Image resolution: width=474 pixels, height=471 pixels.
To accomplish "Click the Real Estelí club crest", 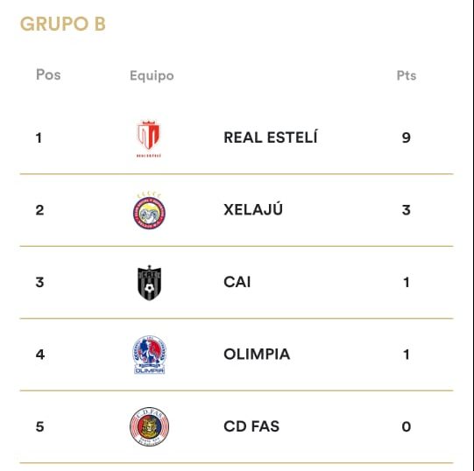I will click(x=149, y=138).
